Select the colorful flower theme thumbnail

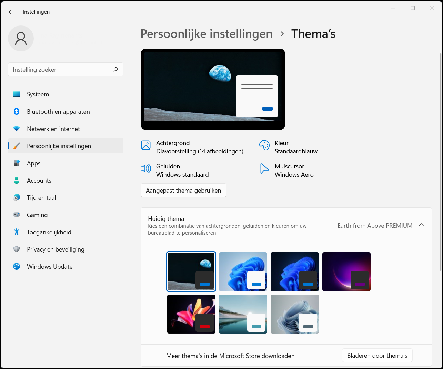[x=191, y=314]
